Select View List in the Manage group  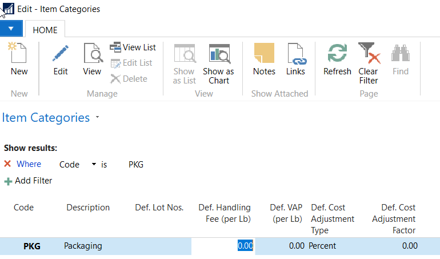133,47
